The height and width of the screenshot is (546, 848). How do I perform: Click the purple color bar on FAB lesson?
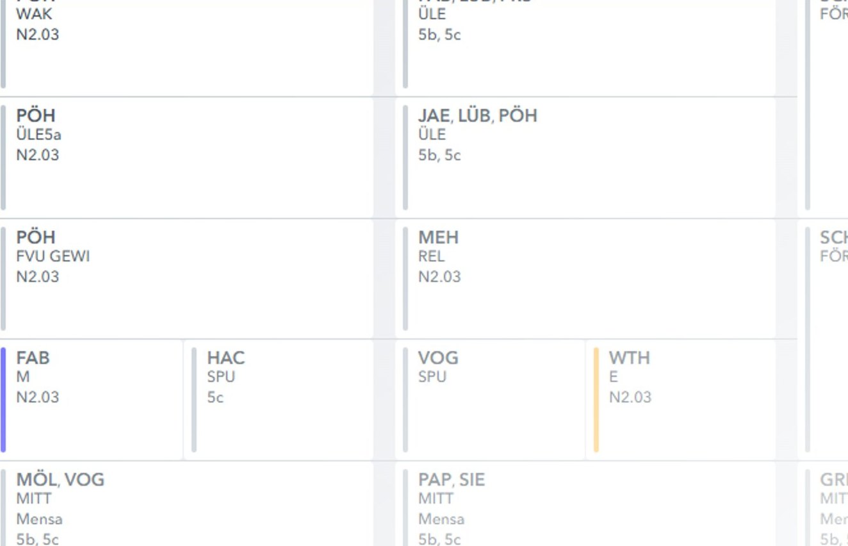click(x=3, y=400)
